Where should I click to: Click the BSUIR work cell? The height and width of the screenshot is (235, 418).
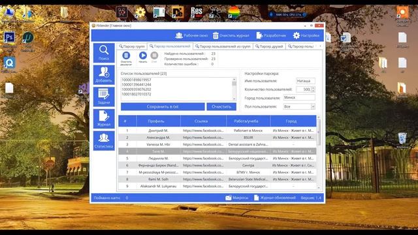248,138
